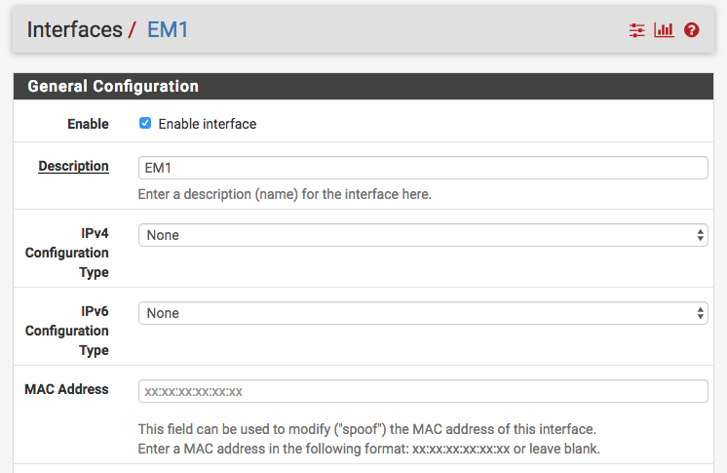
Task: Click the "IPv4 Configuration Type" label
Action: [x=67, y=253]
